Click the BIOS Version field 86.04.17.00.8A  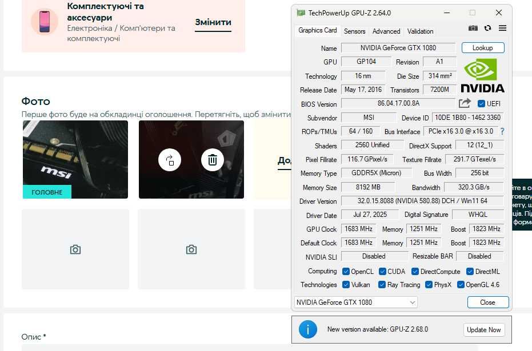[398, 103]
